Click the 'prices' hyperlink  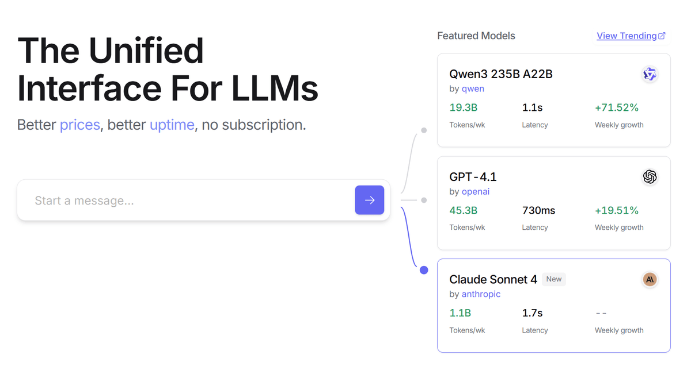coord(79,125)
